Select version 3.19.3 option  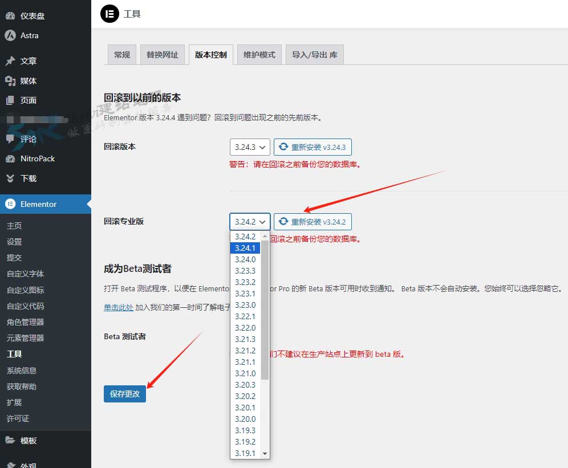245,430
